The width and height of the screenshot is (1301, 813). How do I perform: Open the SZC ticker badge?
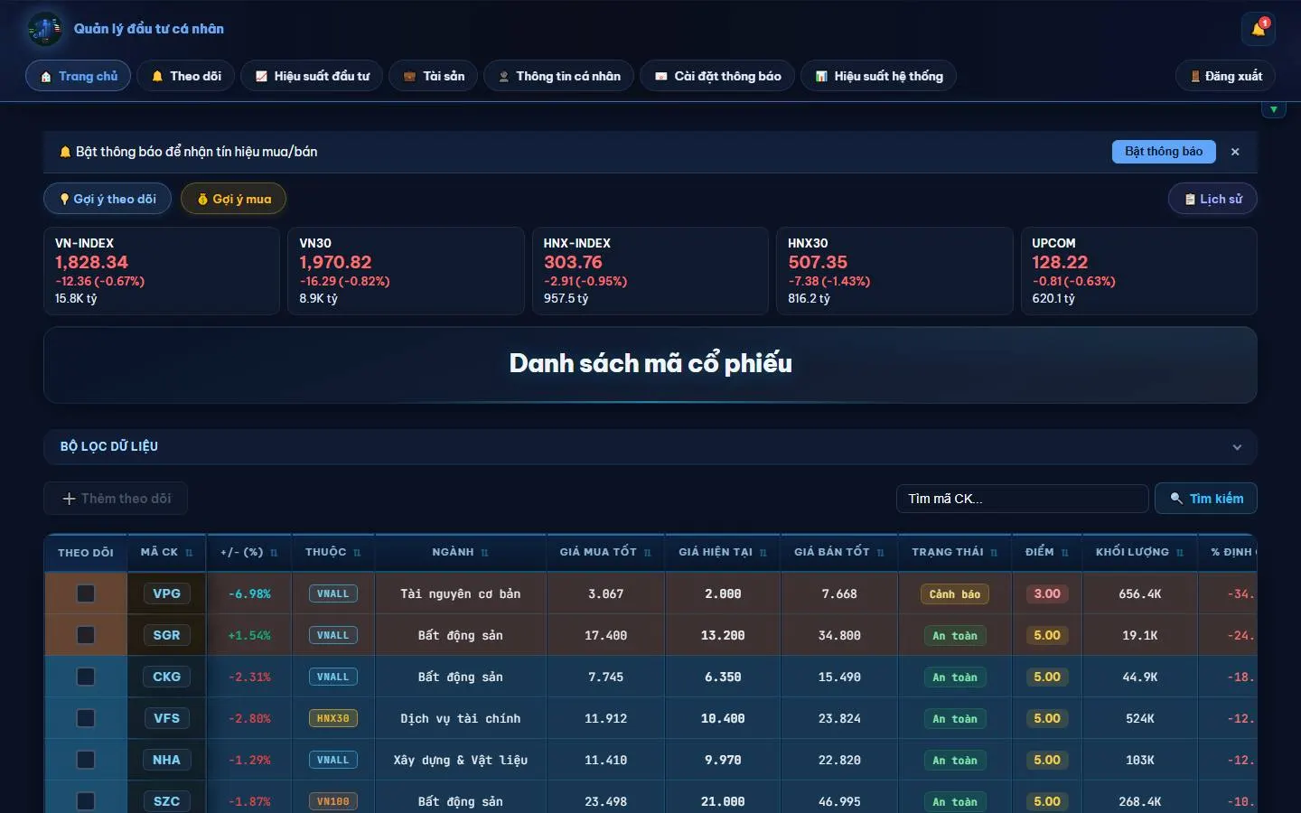tap(166, 801)
